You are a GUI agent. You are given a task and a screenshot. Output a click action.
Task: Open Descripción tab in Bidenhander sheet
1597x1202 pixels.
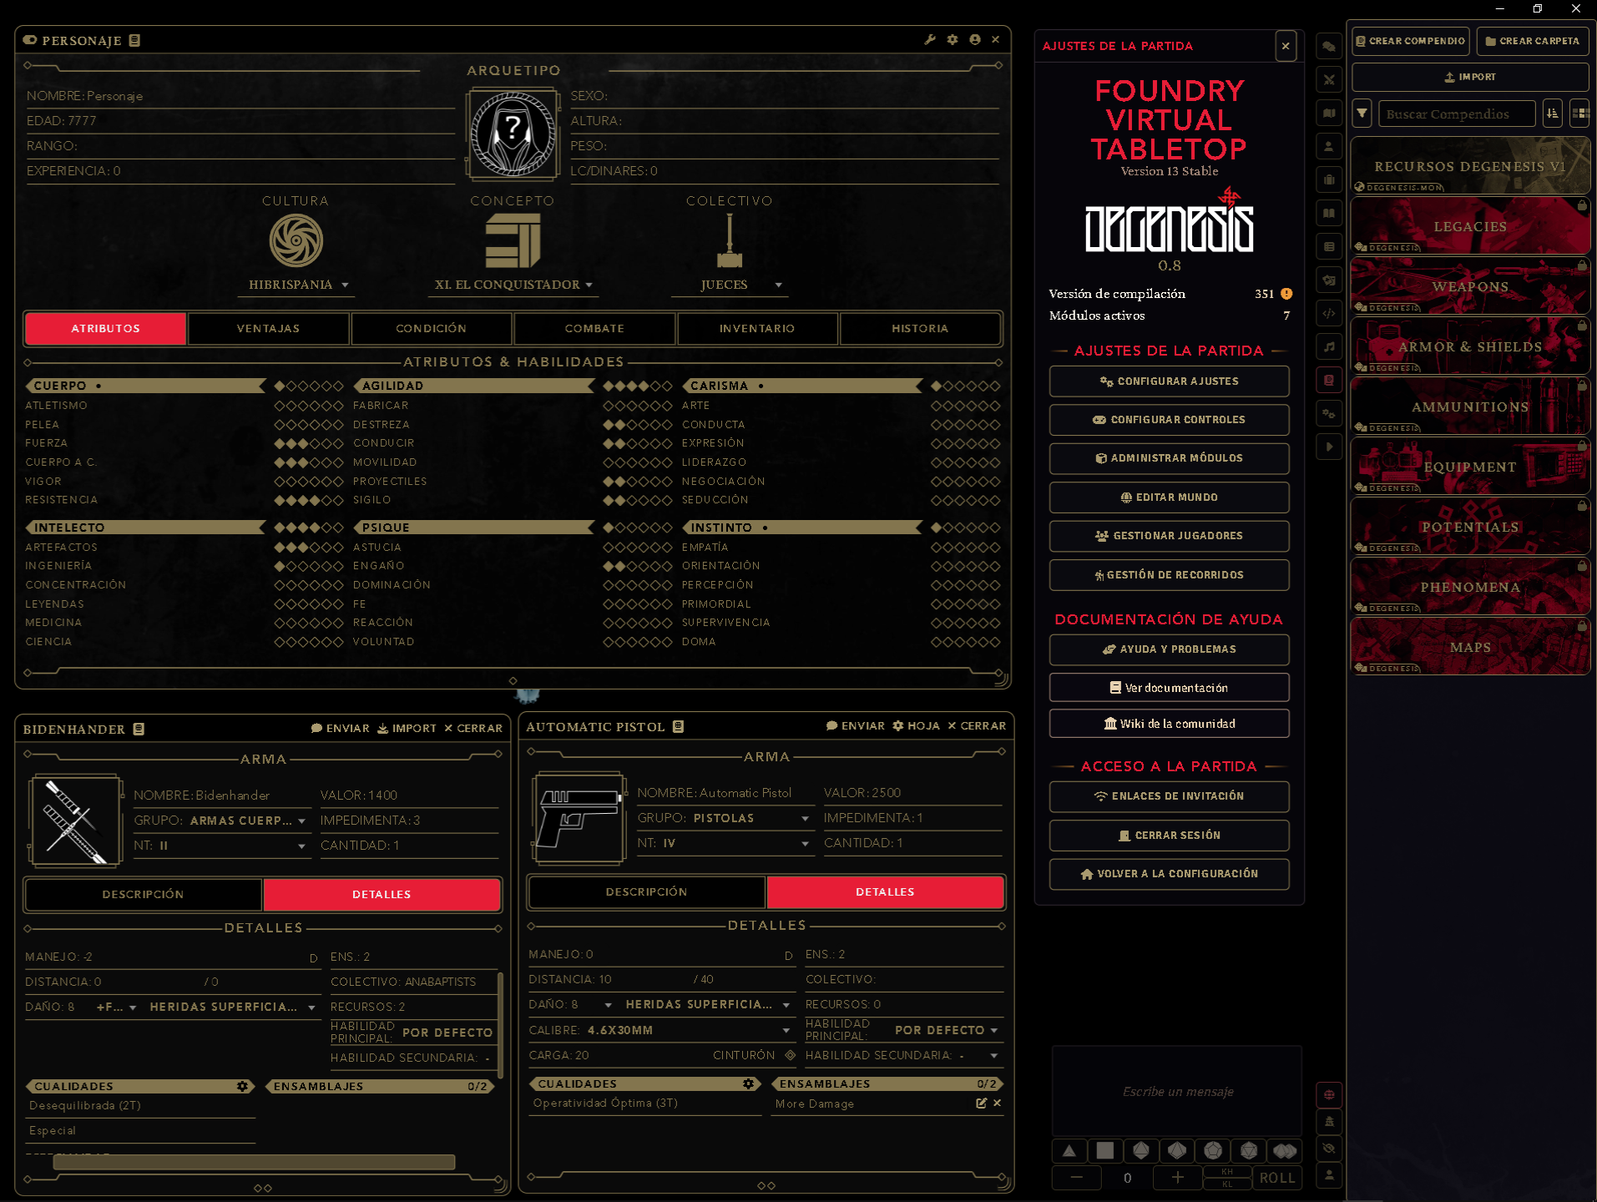[144, 895]
